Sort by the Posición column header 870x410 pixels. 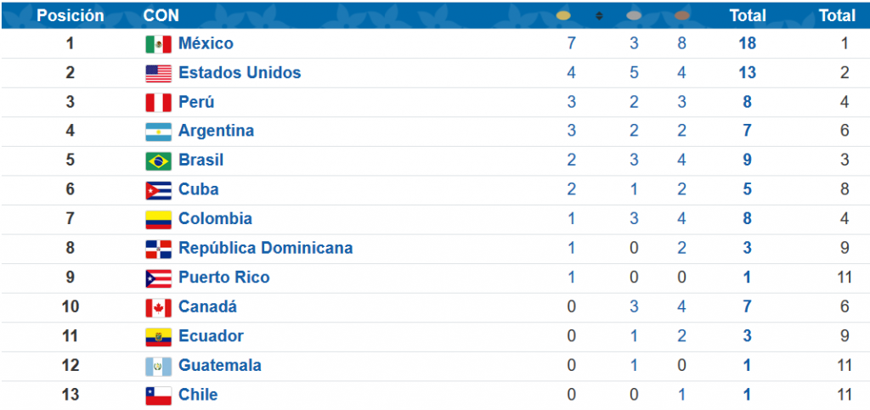coord(71,15)
